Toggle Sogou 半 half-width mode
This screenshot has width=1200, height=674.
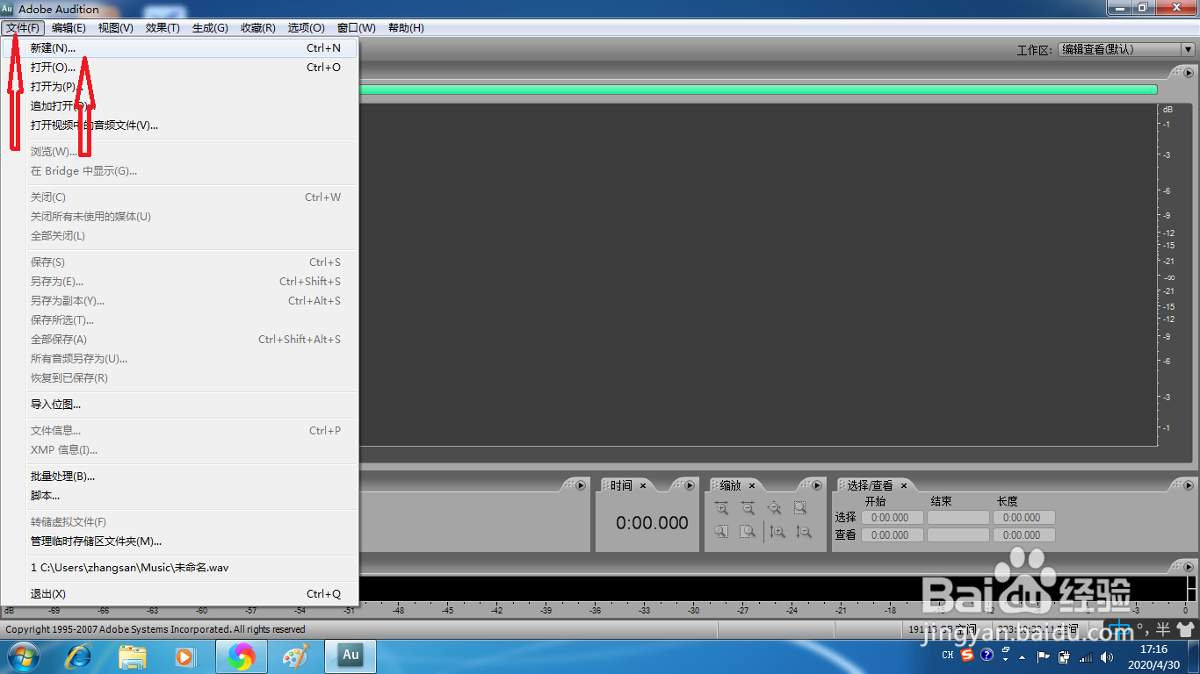pyautogui.click(x=1163, y=628)
